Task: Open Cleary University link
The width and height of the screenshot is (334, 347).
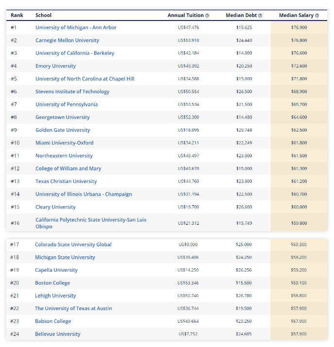Action: pos(55,207)
